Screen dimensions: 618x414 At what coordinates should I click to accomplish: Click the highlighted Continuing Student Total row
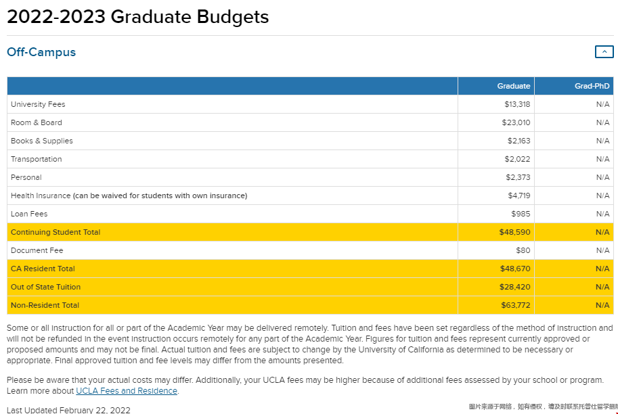pos(56,232)
